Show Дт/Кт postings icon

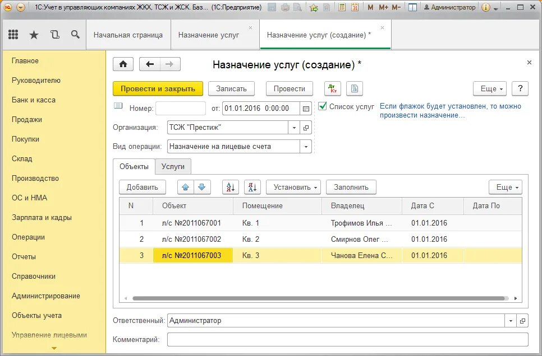point(333,88)
